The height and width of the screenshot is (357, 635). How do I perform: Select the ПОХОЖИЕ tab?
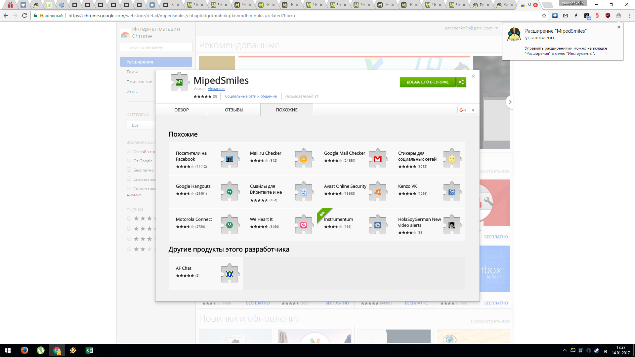pyautogui.click(x=287, y=110)
